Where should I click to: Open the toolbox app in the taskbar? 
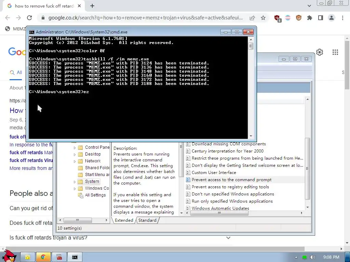pyautogui.click(x=59, y=257)
